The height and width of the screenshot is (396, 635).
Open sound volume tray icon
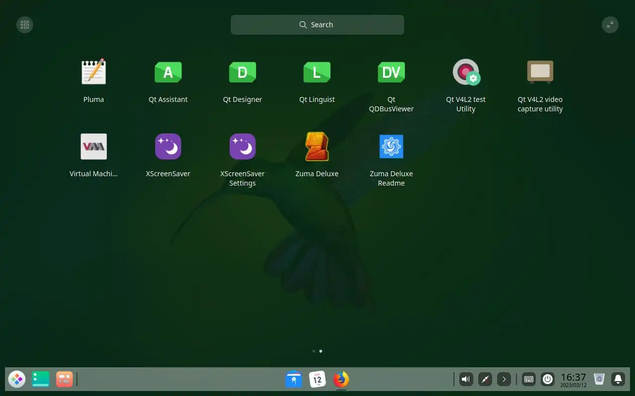466,380
